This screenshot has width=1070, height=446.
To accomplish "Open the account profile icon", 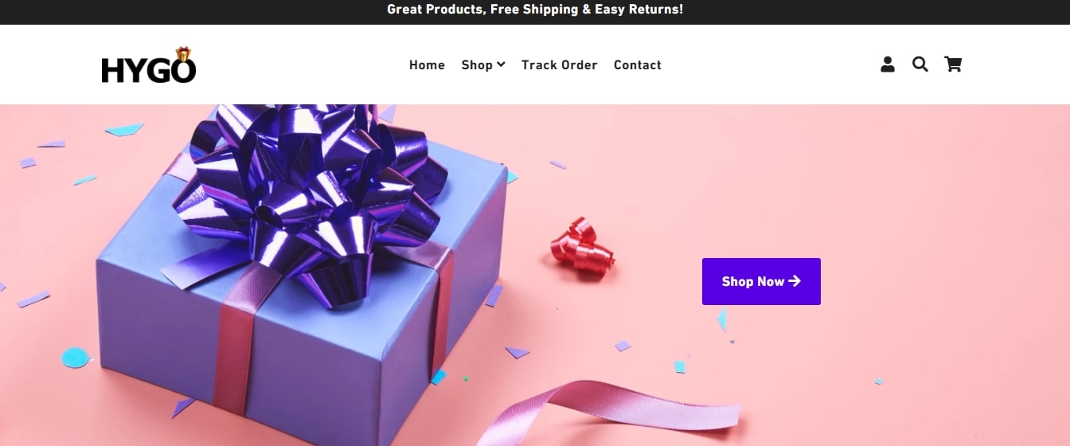I will click(888, 65).
